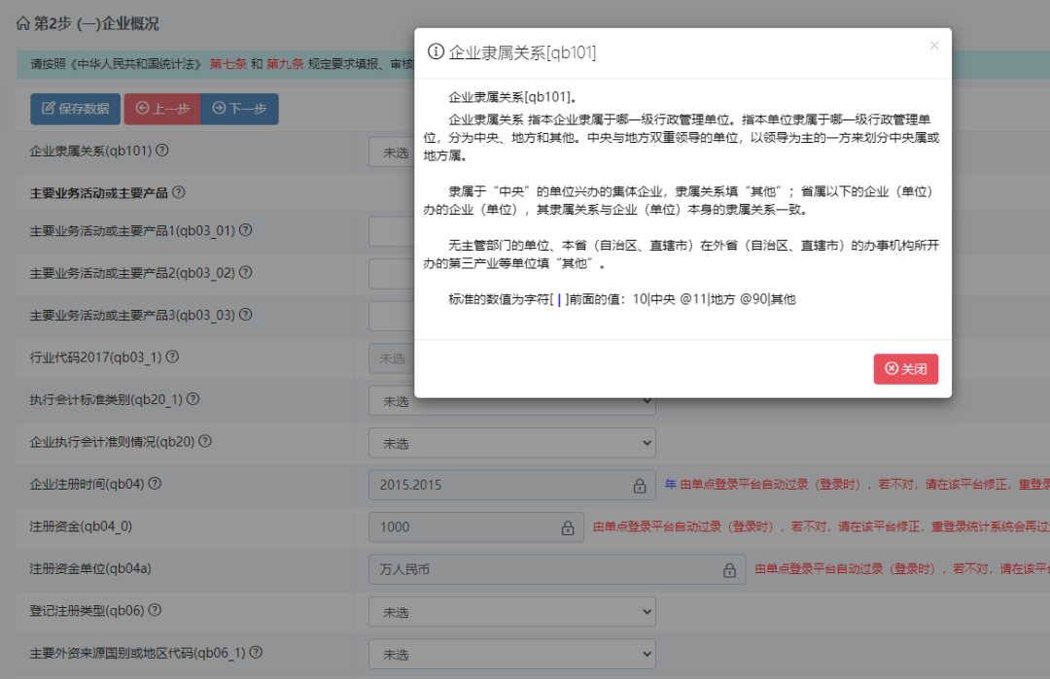Click 主要业务活动或主要产品3 input field
The image size is (1050, 679).
click(392, 316)
